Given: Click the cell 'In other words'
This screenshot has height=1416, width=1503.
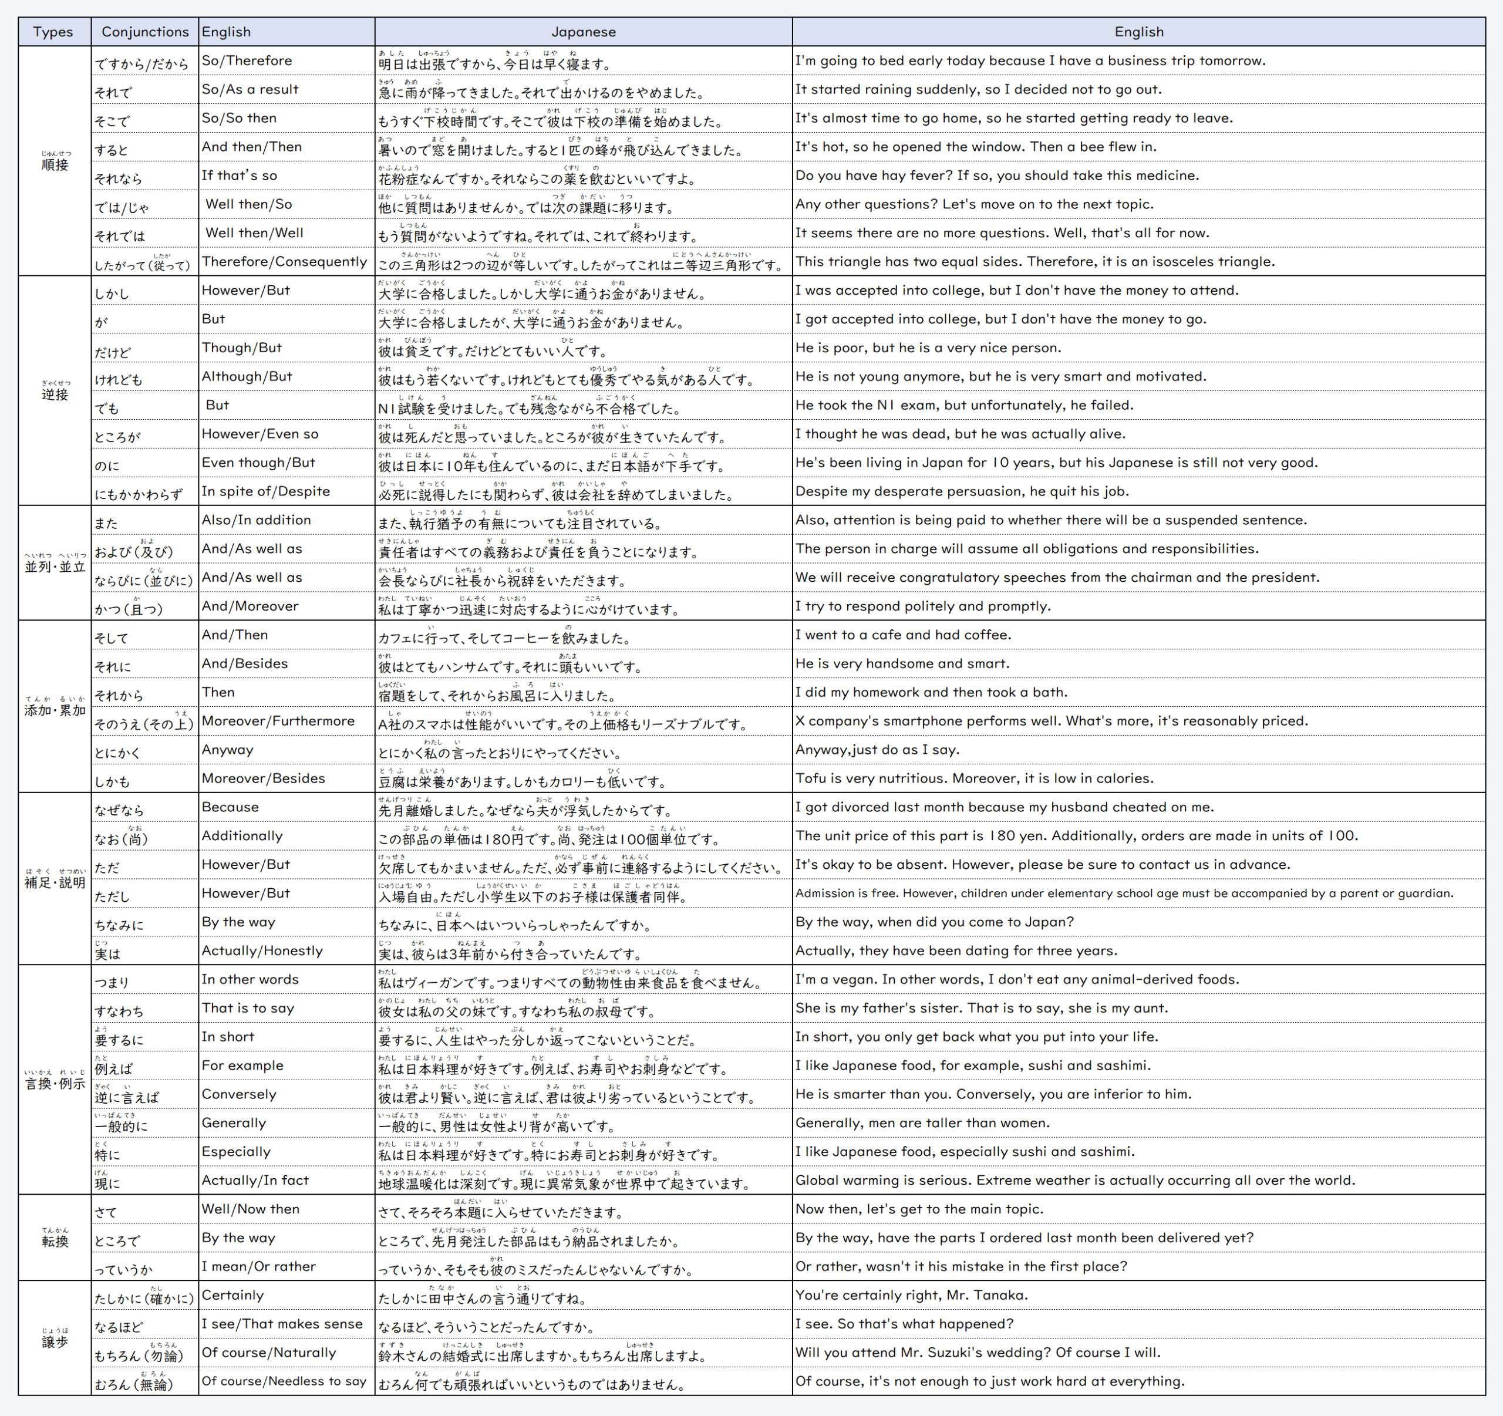Looking at the screenshot, I should click(287, 980).
